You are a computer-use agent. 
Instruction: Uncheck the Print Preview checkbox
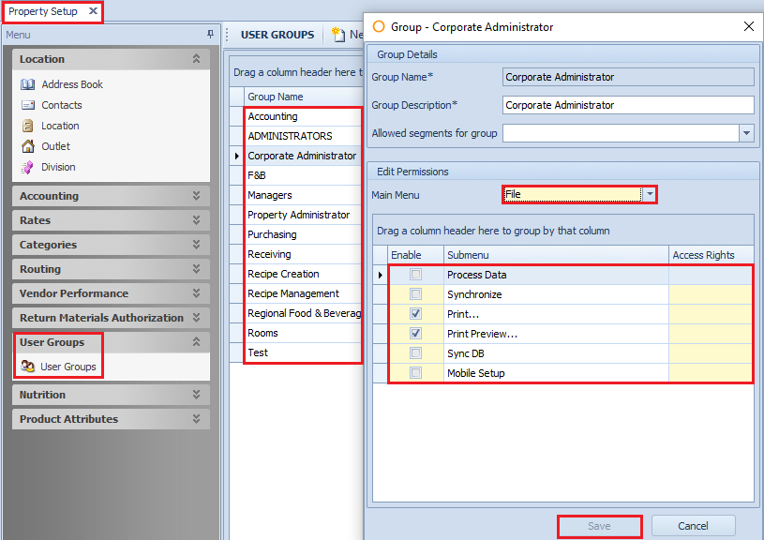coord(415,334)
